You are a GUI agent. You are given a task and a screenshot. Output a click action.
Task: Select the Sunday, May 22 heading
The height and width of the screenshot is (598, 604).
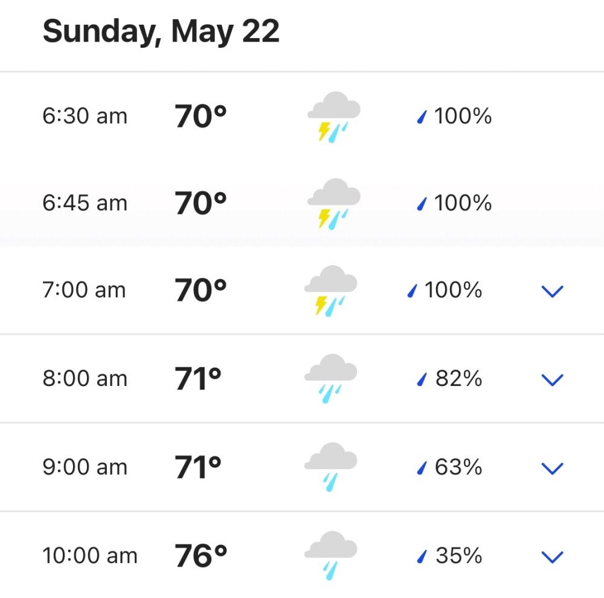coord(161,31)
